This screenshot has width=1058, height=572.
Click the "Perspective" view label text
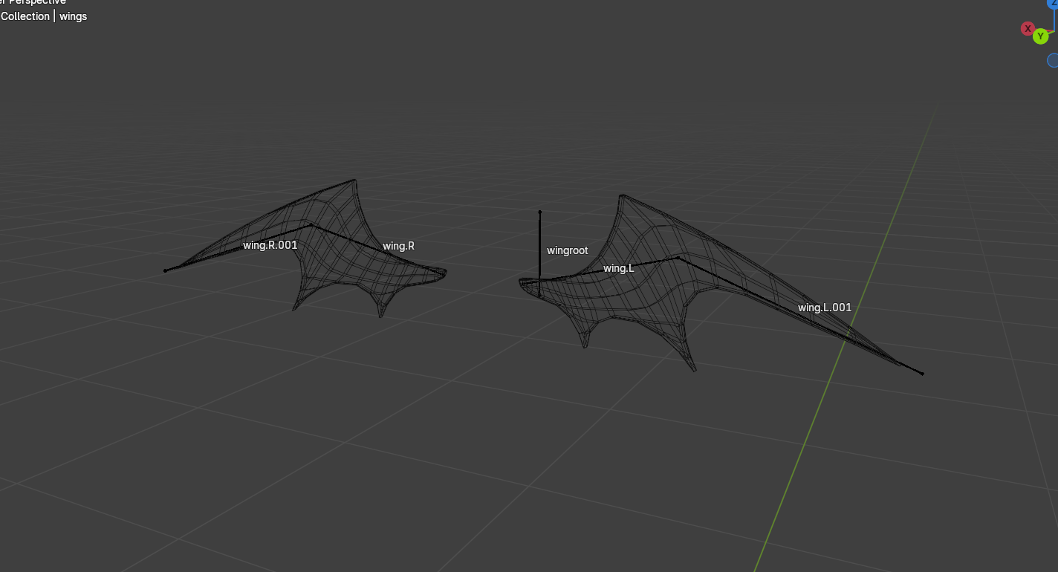click(x=37, y=2)
